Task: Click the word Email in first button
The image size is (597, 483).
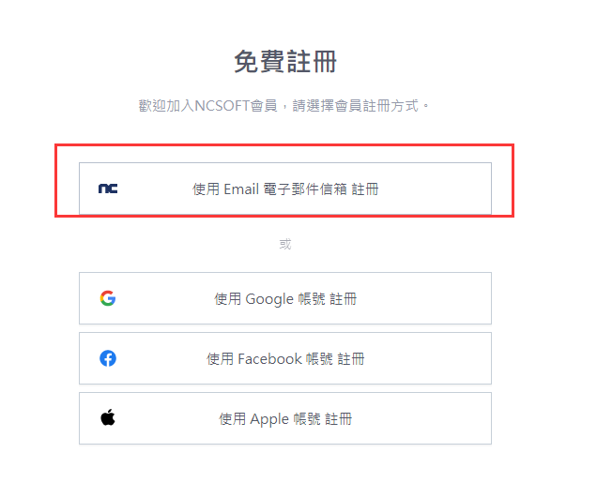Action: tap(241, 189)
